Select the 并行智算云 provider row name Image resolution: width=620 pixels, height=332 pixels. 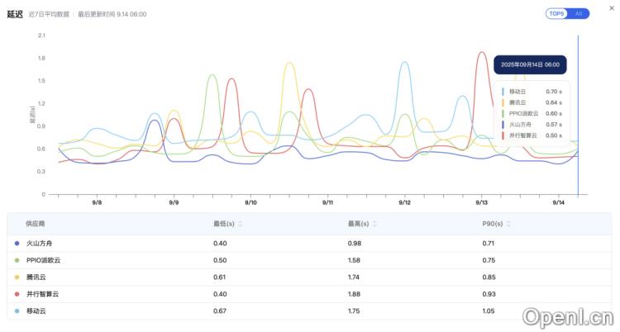pyautogui.click(x=42, y=294)
